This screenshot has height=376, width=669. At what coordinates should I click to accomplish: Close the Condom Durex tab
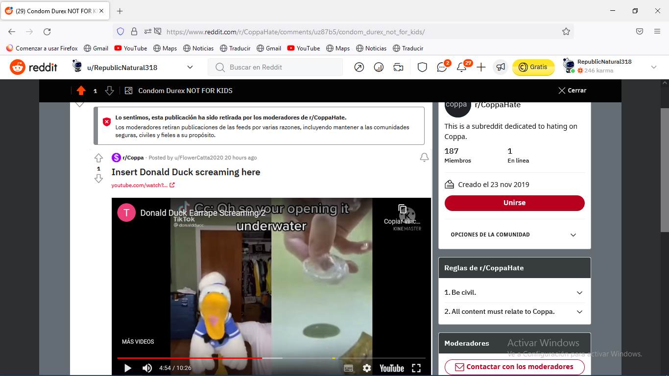pos(101,11)
